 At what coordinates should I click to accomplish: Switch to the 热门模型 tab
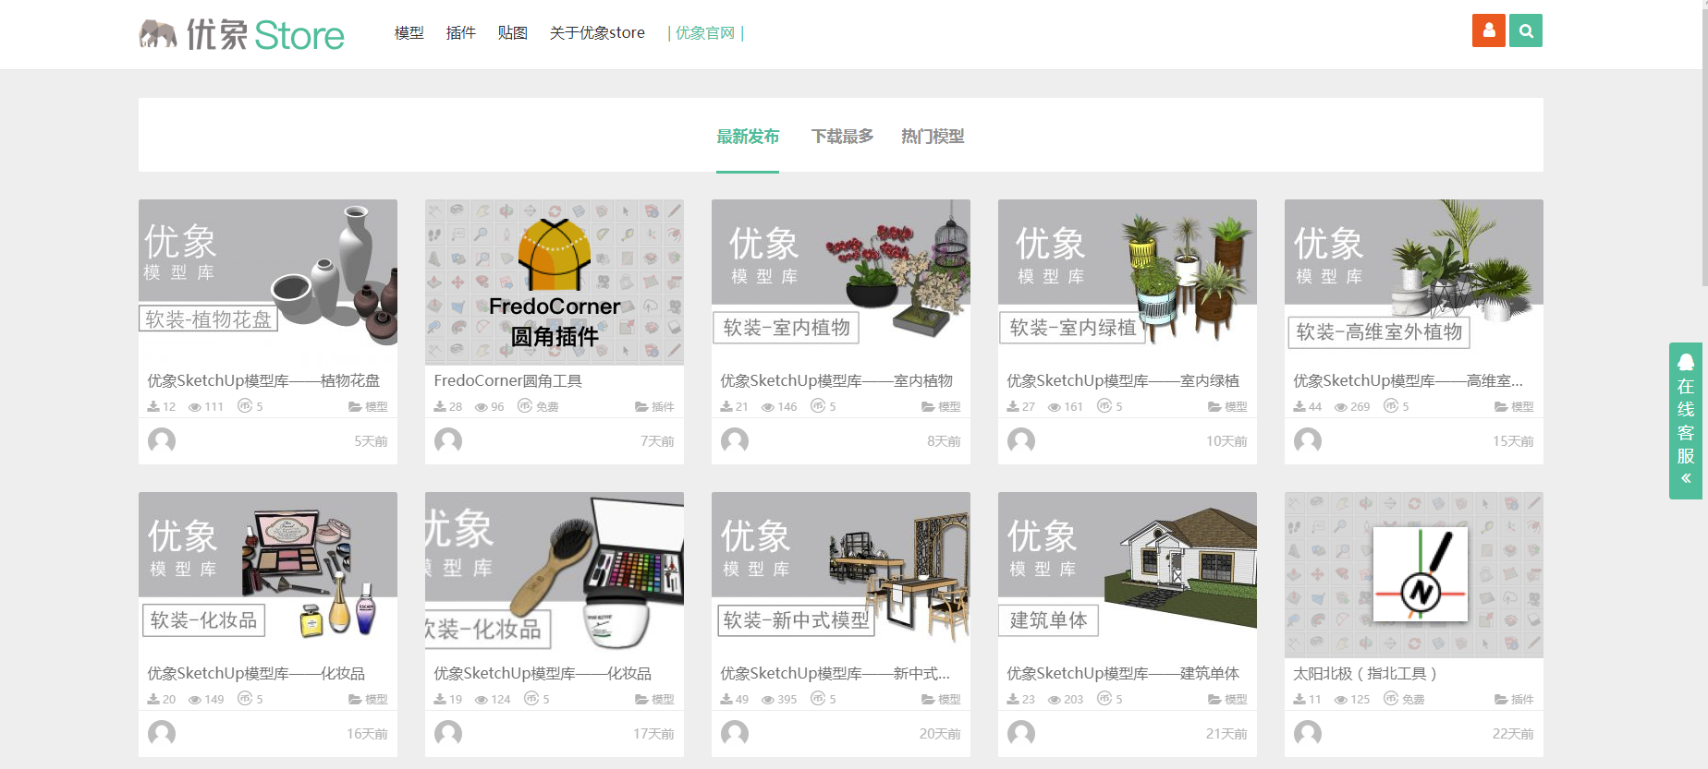pos(933,137)
